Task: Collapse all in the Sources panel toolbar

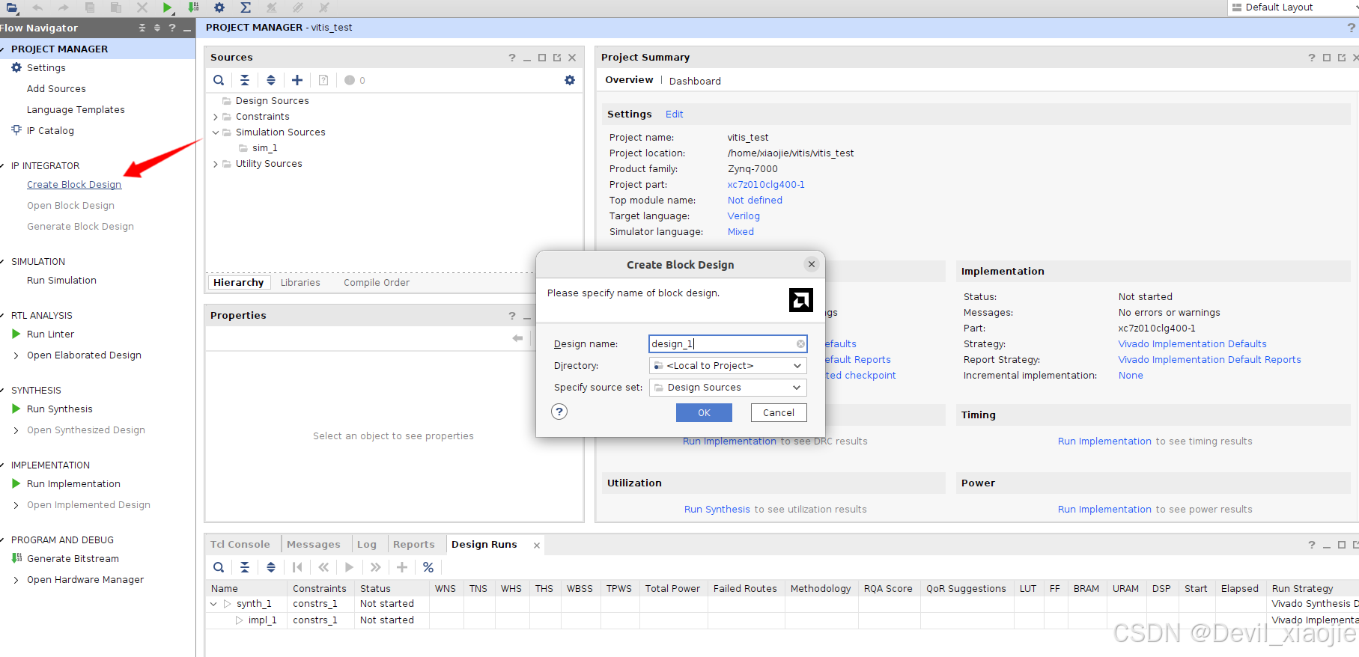Action: click(245, 80)
